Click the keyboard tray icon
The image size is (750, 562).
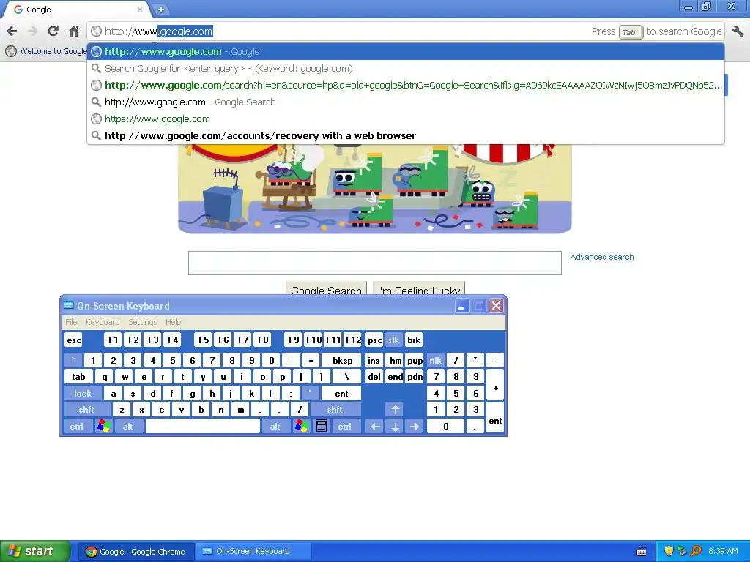click(642, 552)
